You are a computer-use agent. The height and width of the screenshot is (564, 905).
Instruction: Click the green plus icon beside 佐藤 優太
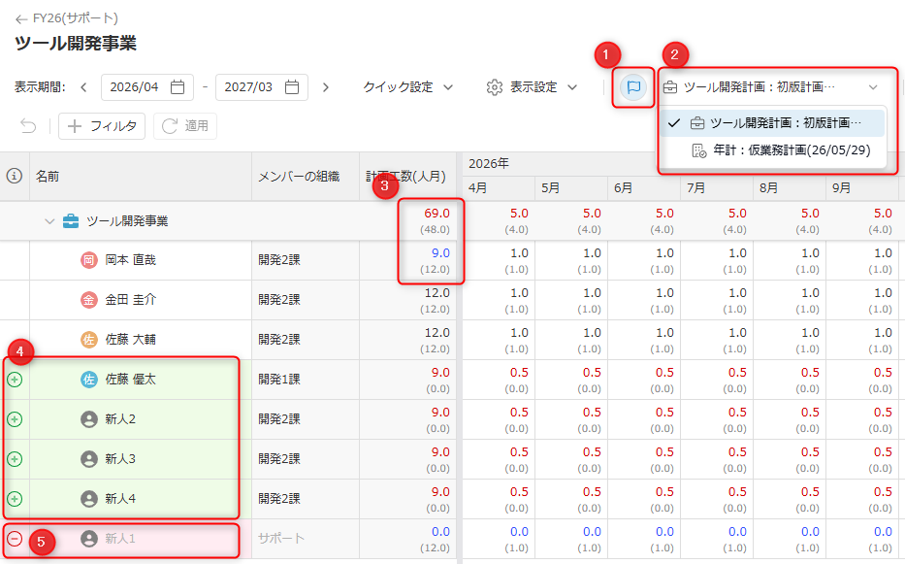(x=15, y=380)
